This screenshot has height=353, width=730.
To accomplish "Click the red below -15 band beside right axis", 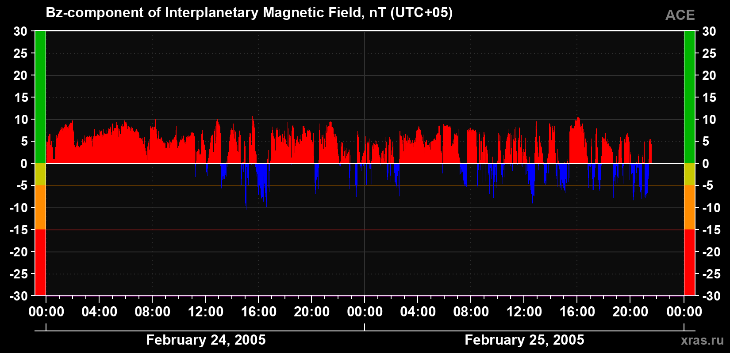I will click(x=689, y=262).
